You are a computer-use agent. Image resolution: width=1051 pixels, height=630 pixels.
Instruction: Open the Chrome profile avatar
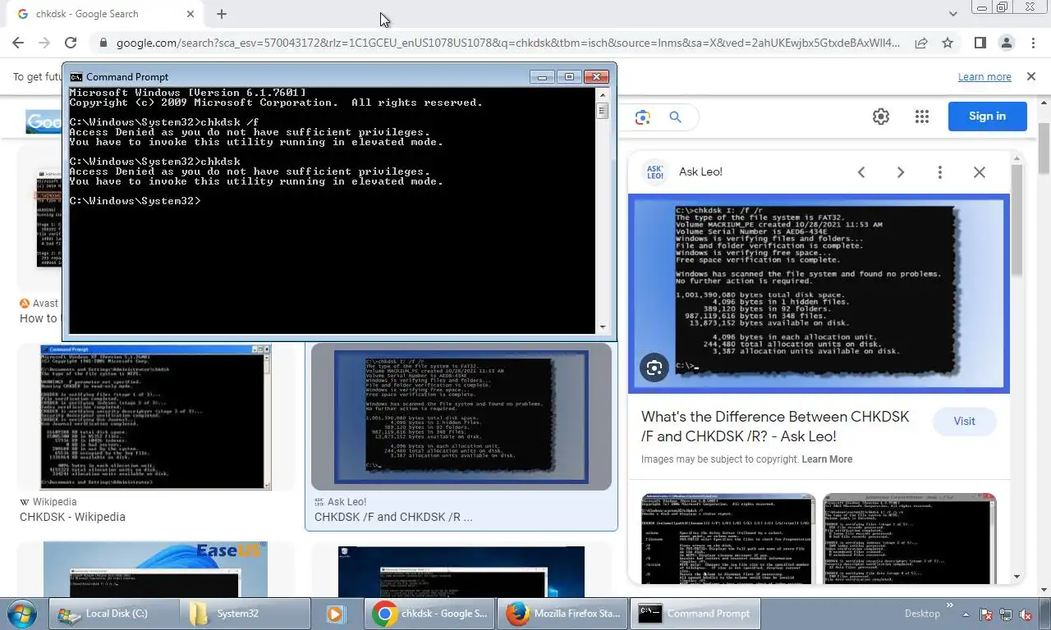click(x=1007, y=43)
